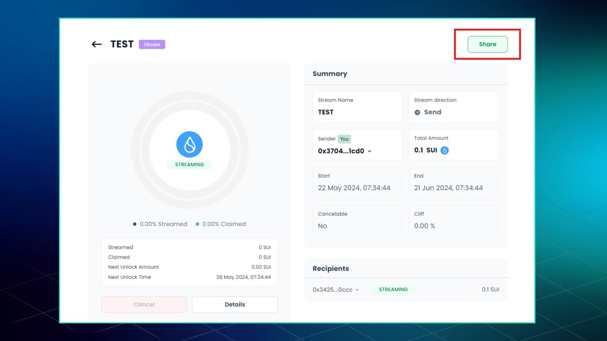This screenshot has height=341, width=607.
Task: Click the circular stream progress ring
Action: [x=190, y=150]
